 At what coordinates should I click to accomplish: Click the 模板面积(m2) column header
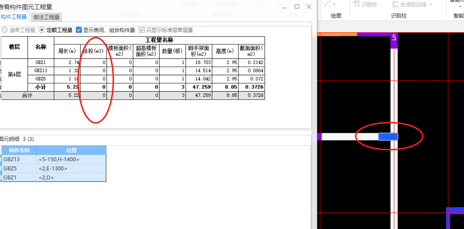click(x=120, y=51)
